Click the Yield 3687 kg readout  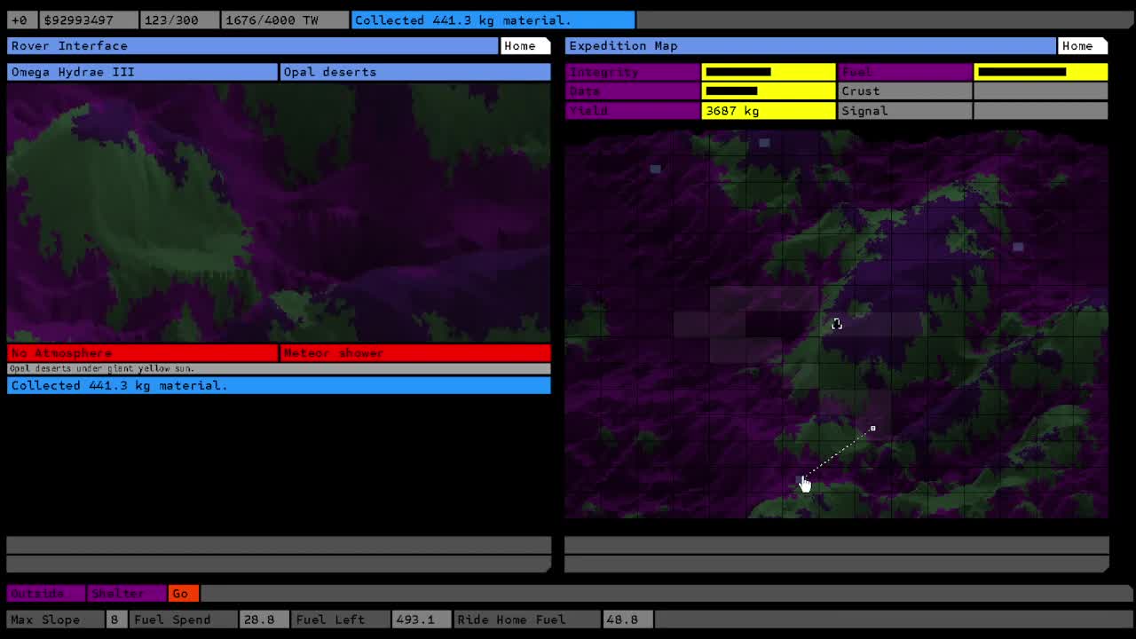pyautogui.click(x=768, y=111)
